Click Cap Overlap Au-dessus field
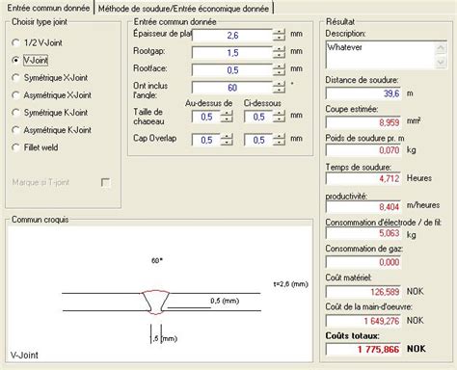This screenshot has height=370, width=457. 206,140
